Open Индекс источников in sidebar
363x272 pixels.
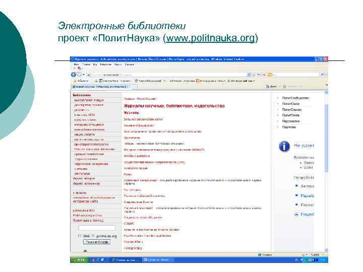point(86,184)
